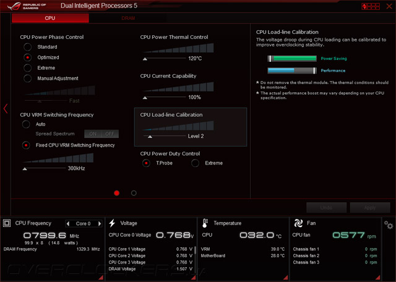Select Extreme power duty control
Image resolution: width=396 pixels, height=282 pixels.
tap(196, 163)
